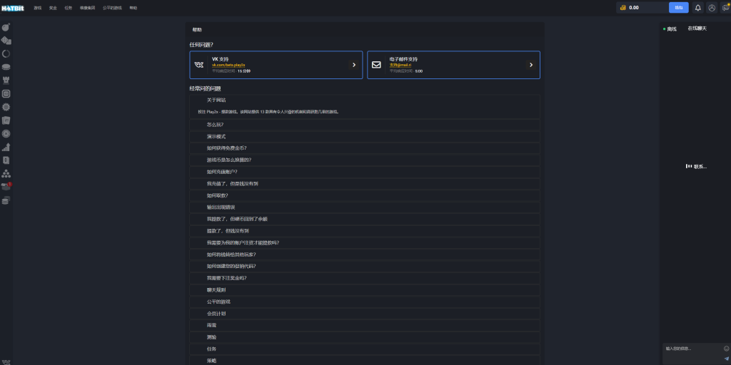This screenshot has width=731, height=365.
Task: Open the bomb game icon in sidebar
Action: [6, 27]
